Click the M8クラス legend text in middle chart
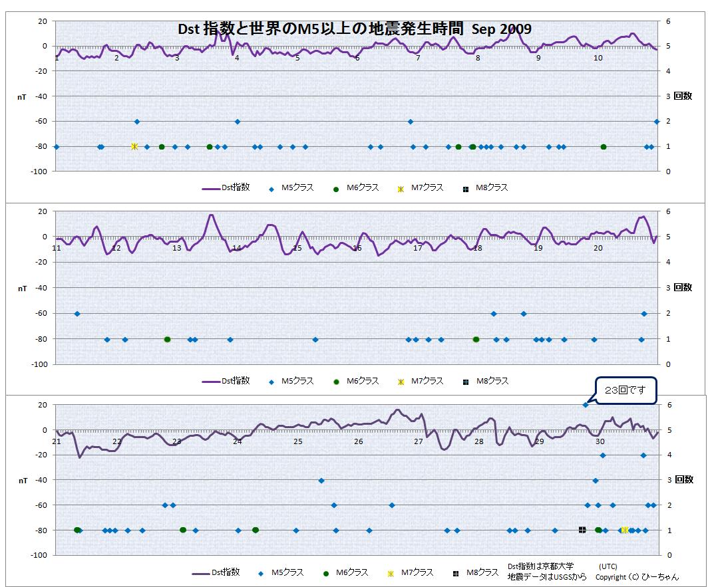This screenshot has width=710, height=587. (x=492, y=382)
